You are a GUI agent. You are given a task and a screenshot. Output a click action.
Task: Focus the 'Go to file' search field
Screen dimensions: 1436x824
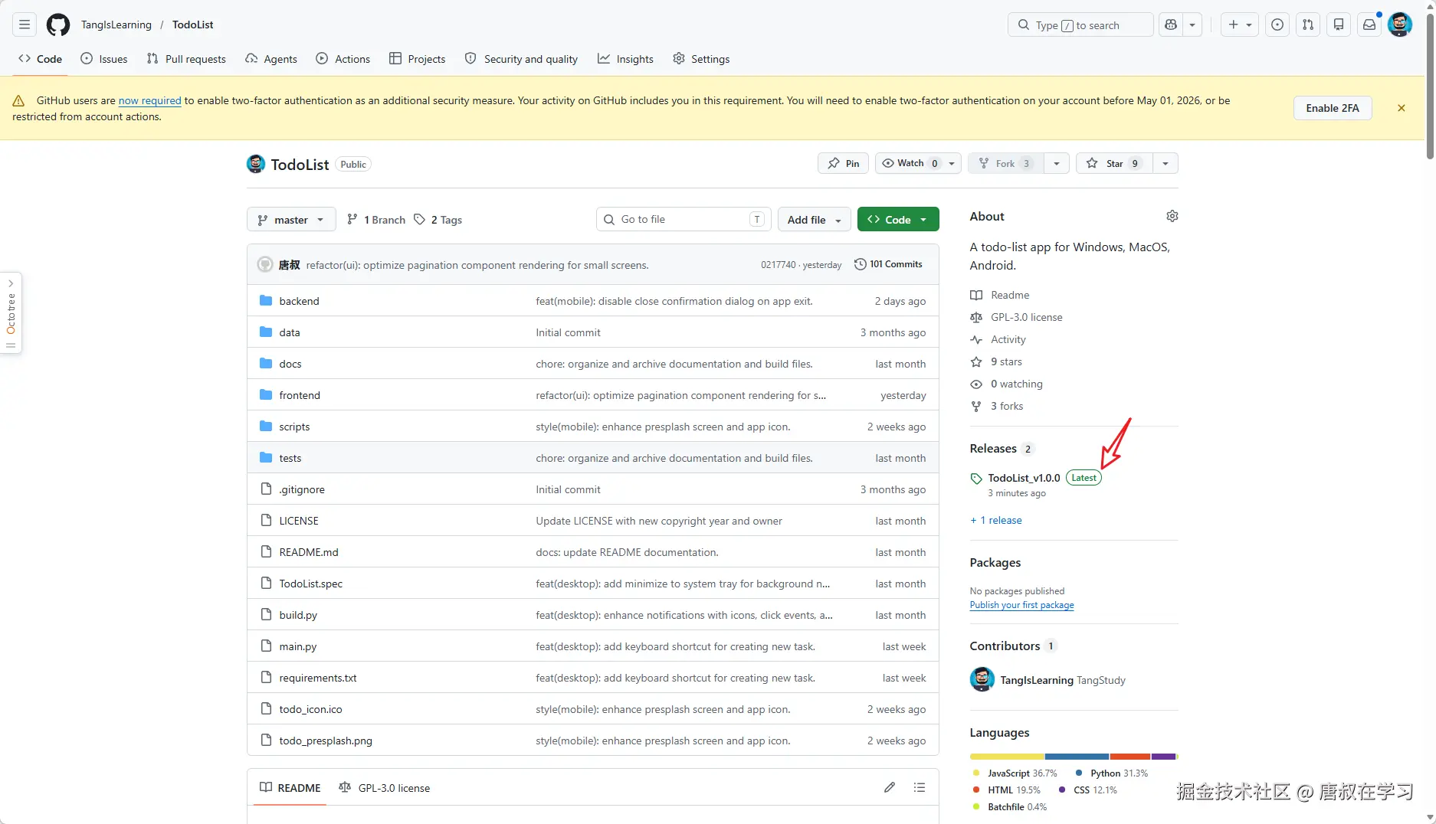(684, 220)
